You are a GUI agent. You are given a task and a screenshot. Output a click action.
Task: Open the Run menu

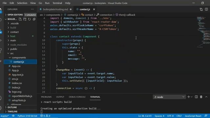tap(47, 3)
